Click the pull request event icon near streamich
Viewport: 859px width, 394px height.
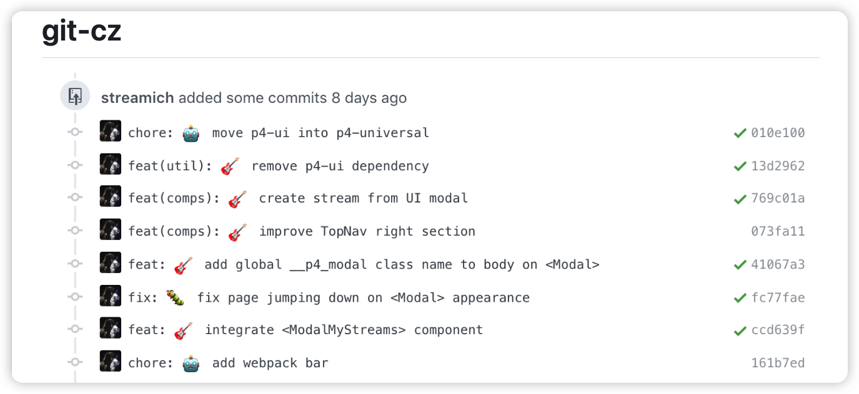point(75,95)
